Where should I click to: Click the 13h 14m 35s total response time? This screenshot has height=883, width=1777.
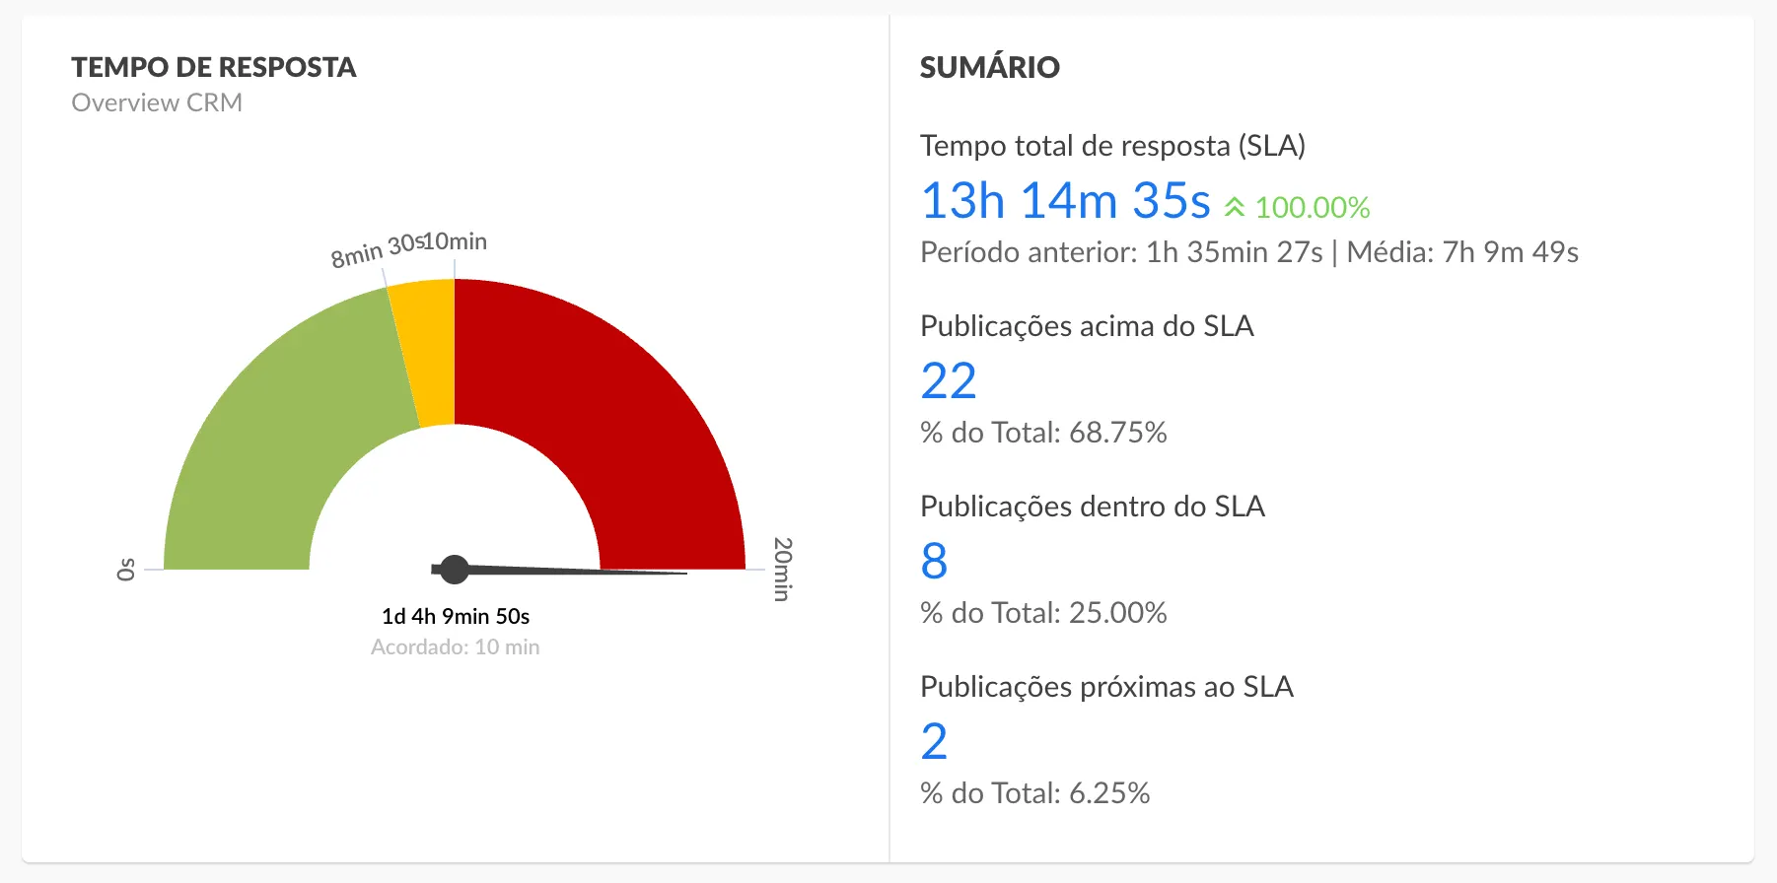1065,201
